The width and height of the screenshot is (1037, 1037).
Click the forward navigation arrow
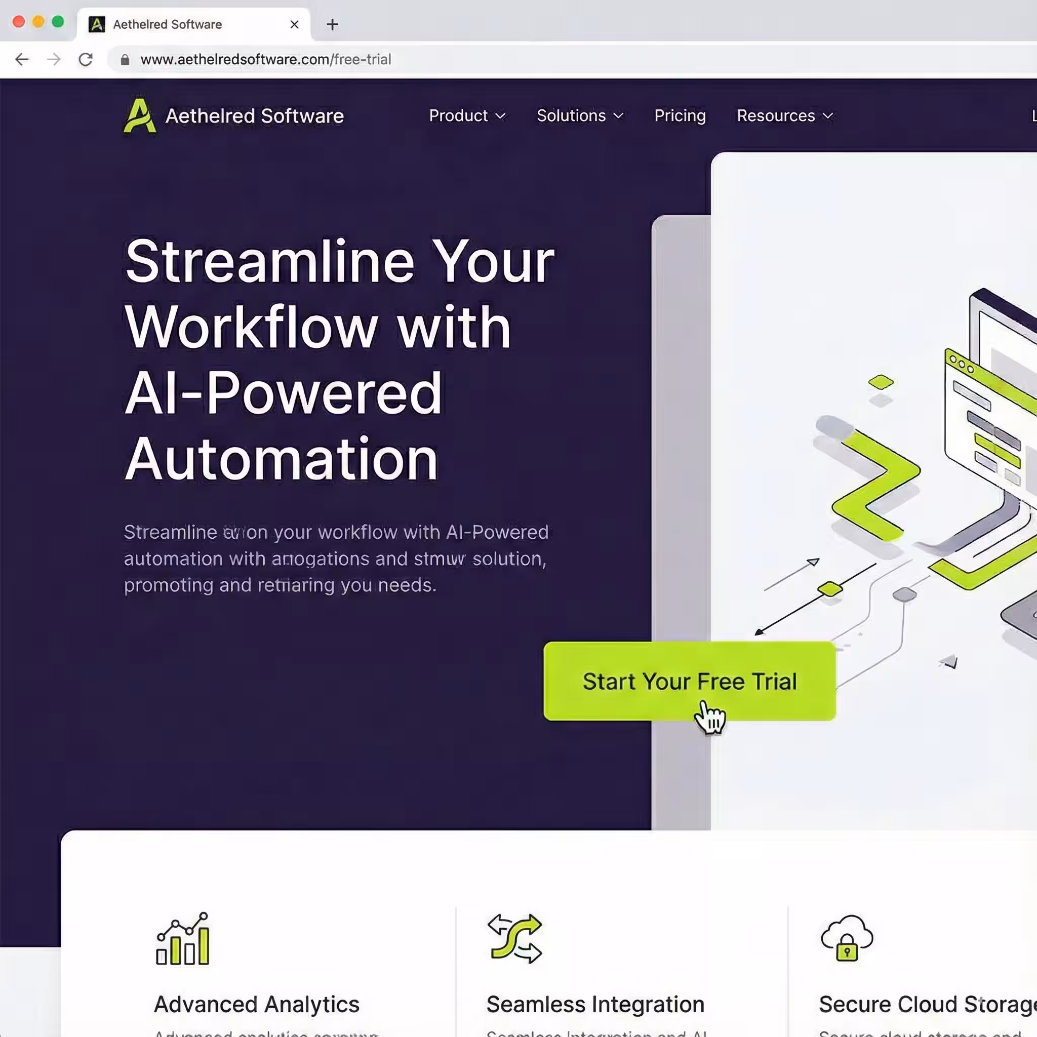54,60
